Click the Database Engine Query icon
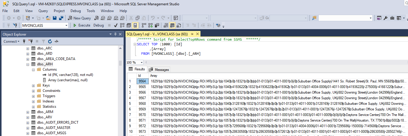 (96, 18)
